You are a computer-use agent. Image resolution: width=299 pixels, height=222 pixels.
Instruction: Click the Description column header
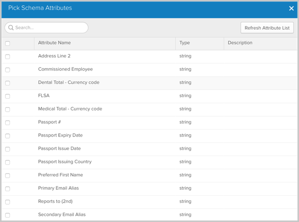(x=240, y=43)
